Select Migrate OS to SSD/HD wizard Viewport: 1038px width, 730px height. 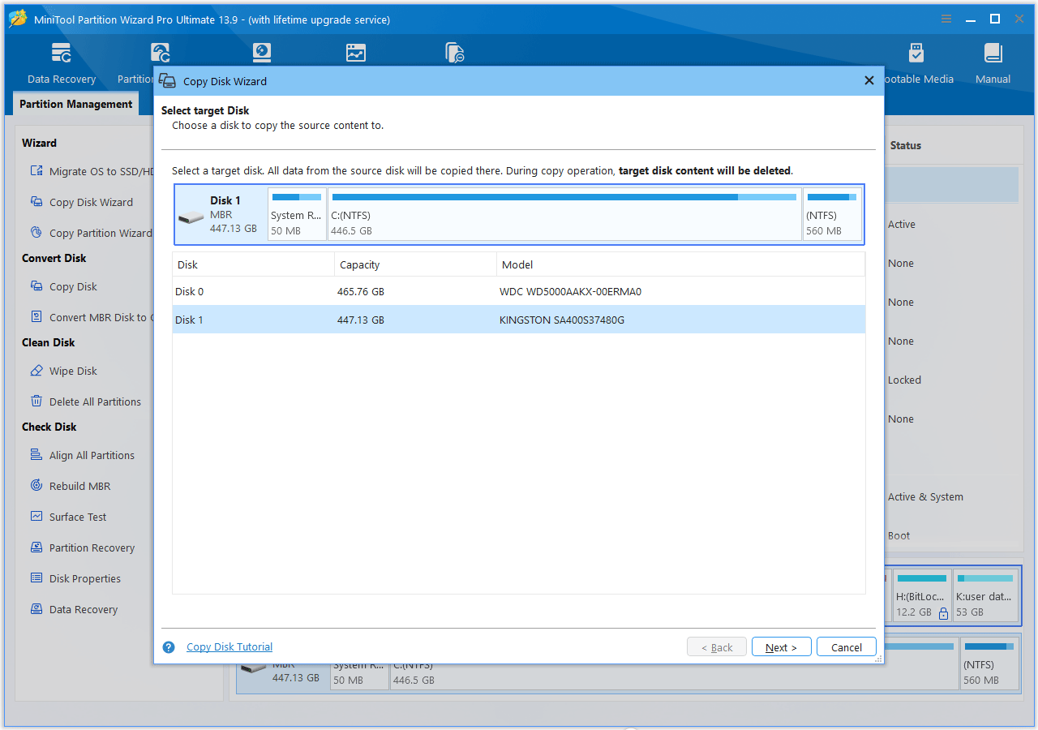92,171
